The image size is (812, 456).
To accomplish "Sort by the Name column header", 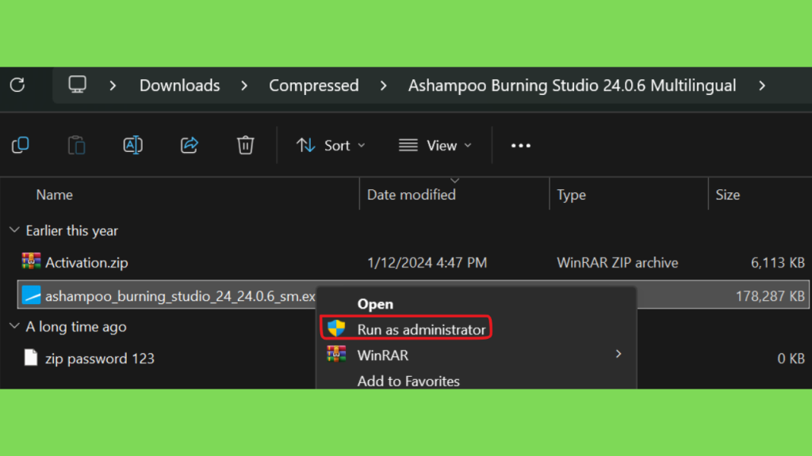I will tap(55, 195).
